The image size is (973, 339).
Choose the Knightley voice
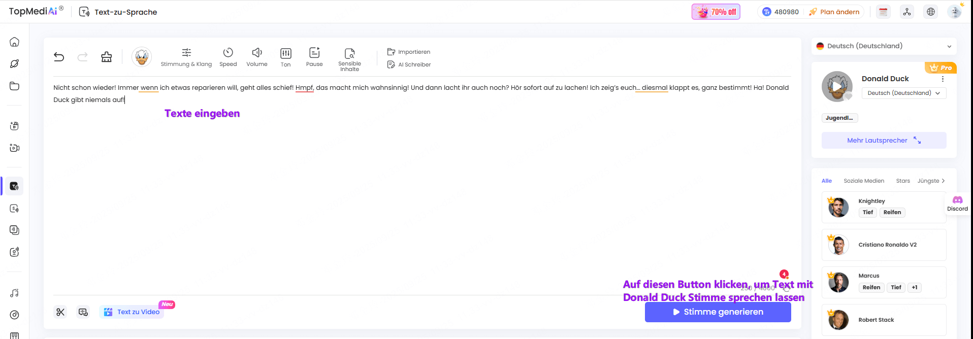point(884,208)
